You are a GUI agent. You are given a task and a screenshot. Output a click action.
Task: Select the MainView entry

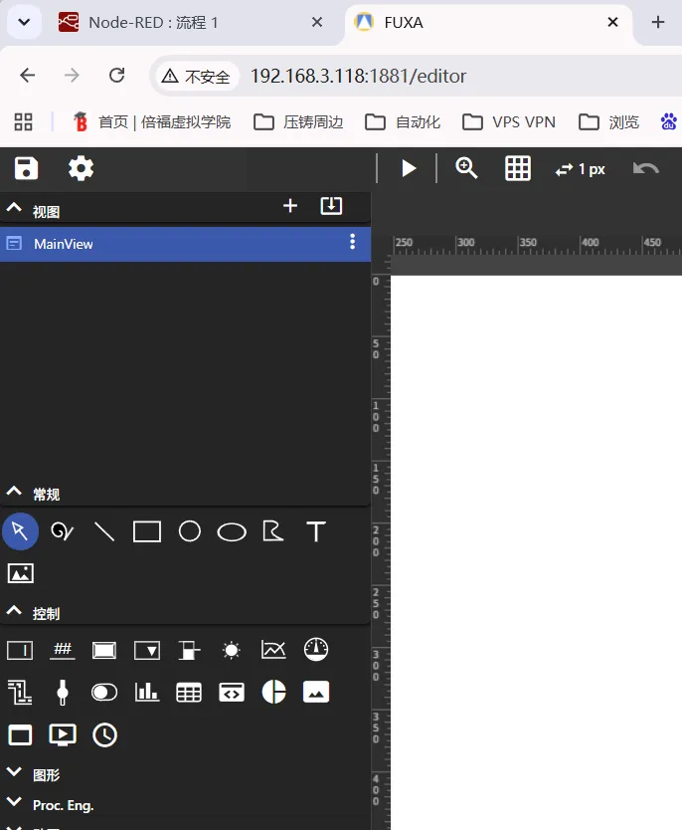pyautogui.click(x=185, y=244)
